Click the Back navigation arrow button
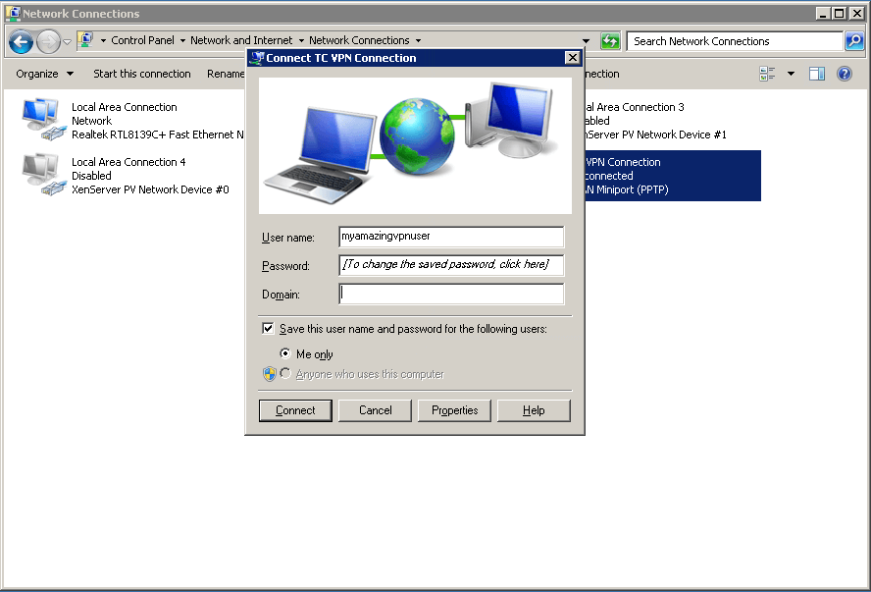 pyautogui.click(x=21, y=41)
